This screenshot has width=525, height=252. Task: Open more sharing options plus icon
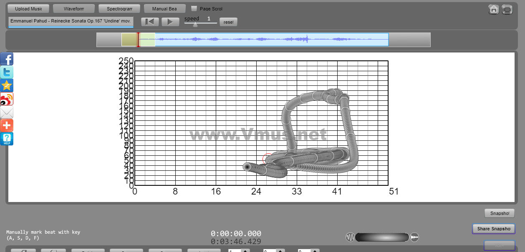pos(7,125)
